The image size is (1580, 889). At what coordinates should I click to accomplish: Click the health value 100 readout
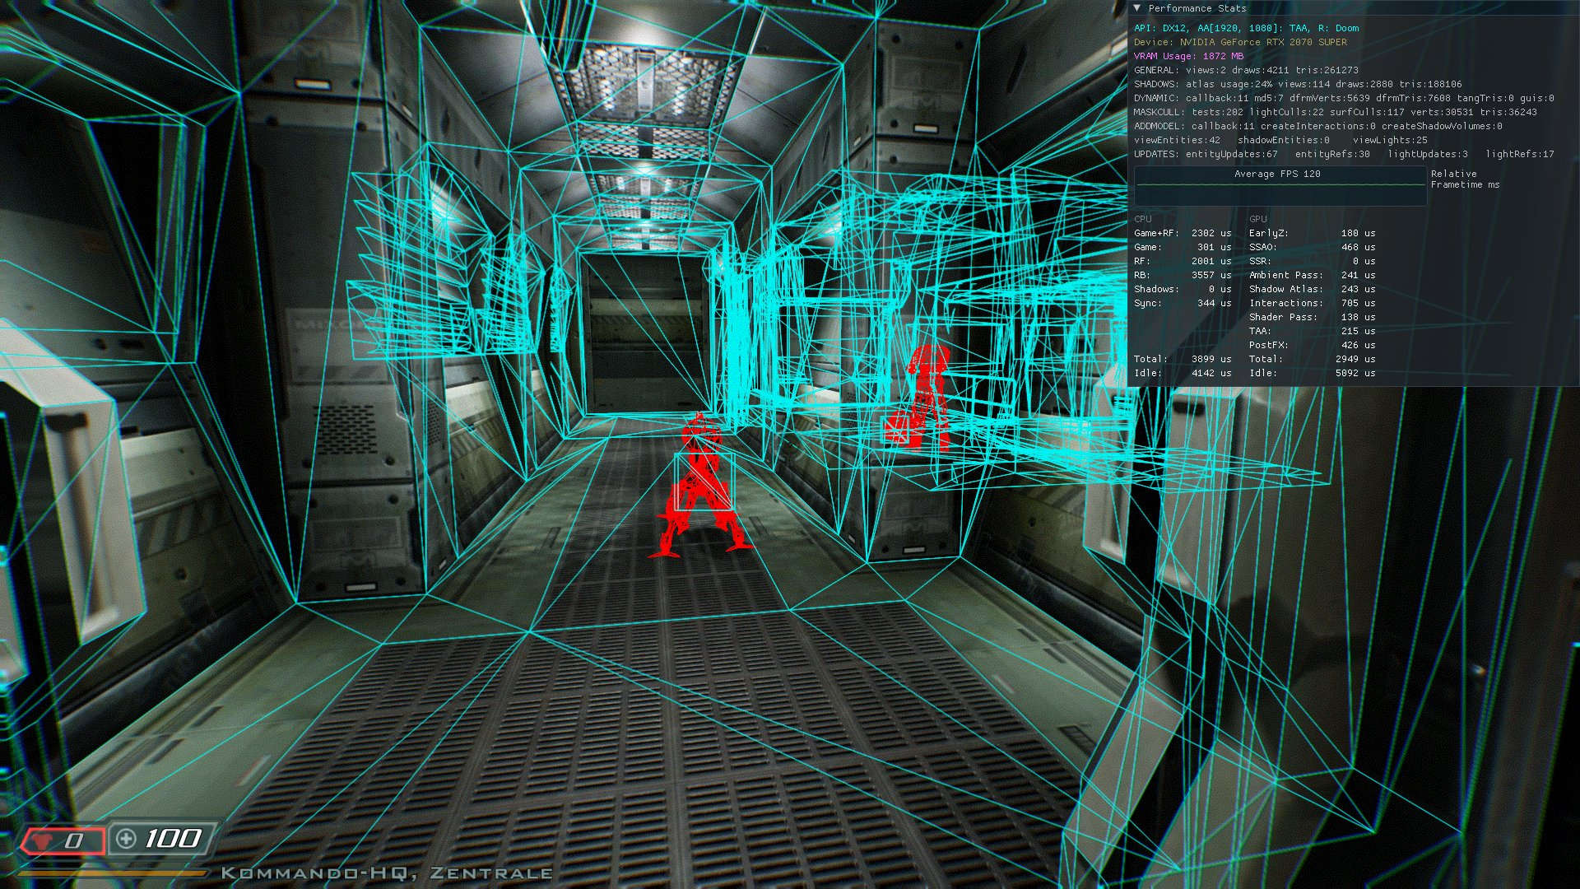(x=173, y=839)
